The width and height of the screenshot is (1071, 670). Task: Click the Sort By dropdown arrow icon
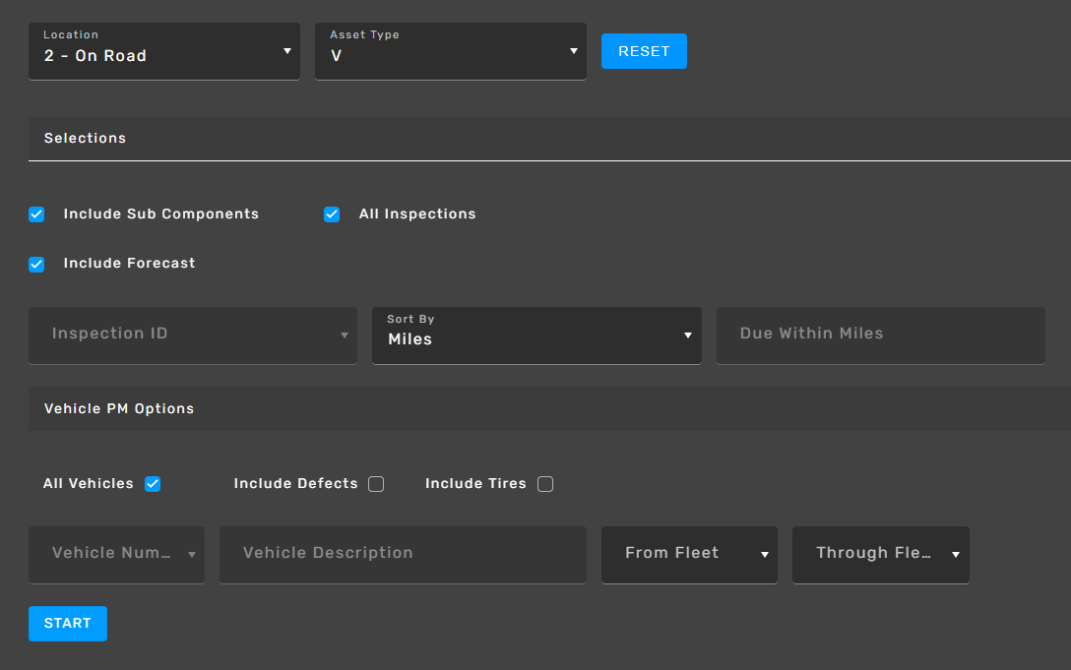tap(688, 335)
